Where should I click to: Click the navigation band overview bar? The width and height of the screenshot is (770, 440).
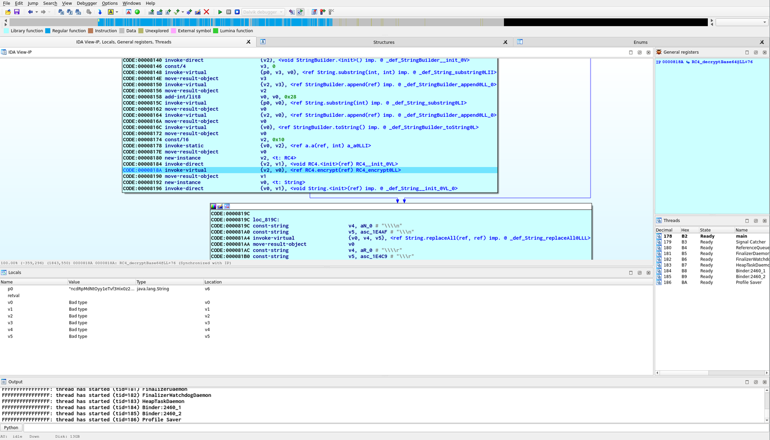pos(358,22)
